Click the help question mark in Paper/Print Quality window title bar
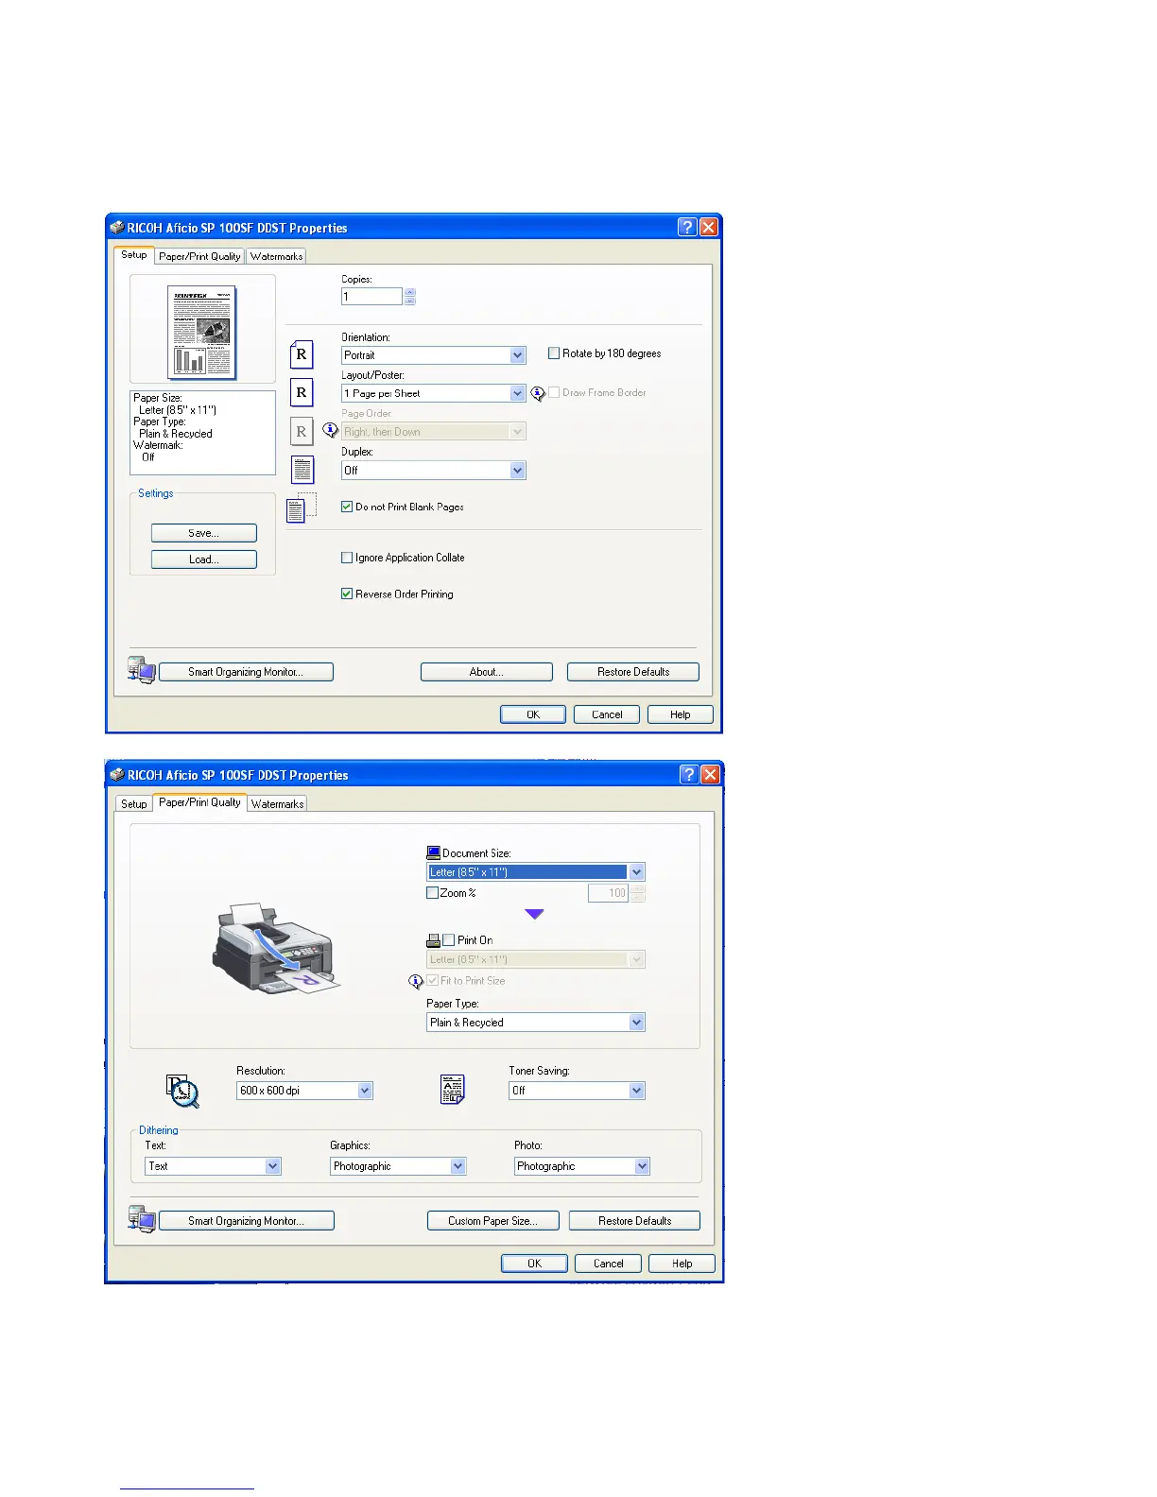Image resolution: width=1157 pixels, height=1497 pixels. pos(689,774)
